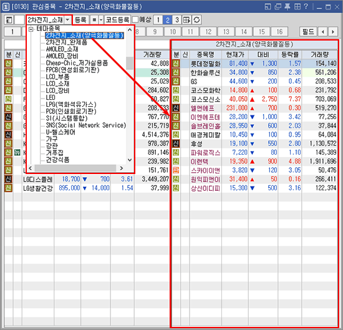
Task: Click the 신 icon beside LG생활건강
Action: point(8,188)
